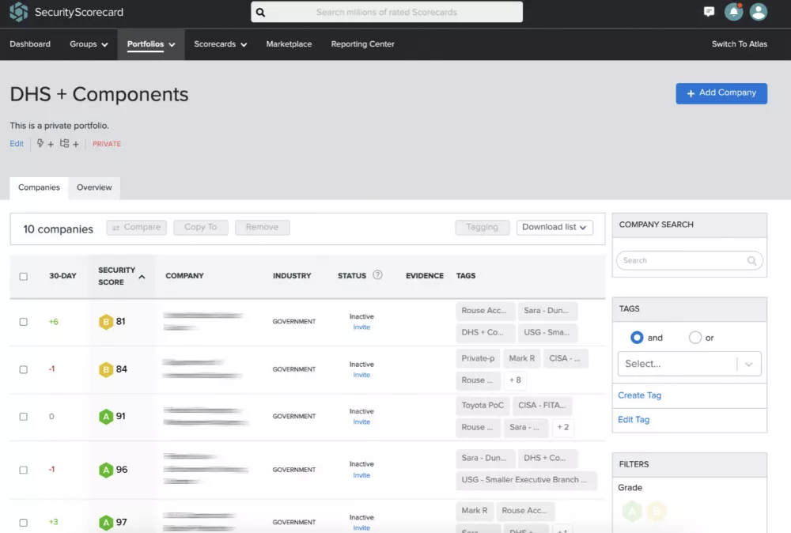Click the Edit Tag link
The height and width of the screenshot is (533, 791).
click(x=634, y=420)
